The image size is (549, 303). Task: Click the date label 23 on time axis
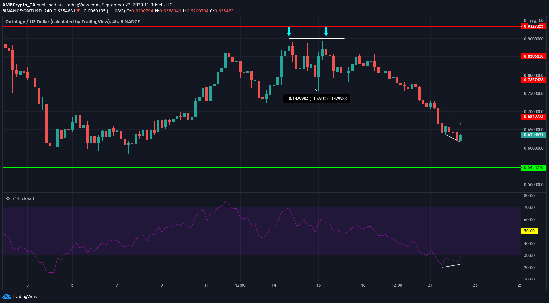[475, 285]
